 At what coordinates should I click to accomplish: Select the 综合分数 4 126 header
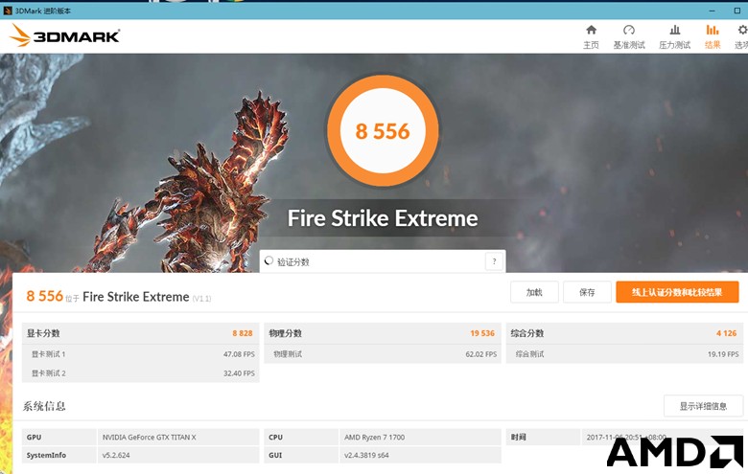pos(624,333)
